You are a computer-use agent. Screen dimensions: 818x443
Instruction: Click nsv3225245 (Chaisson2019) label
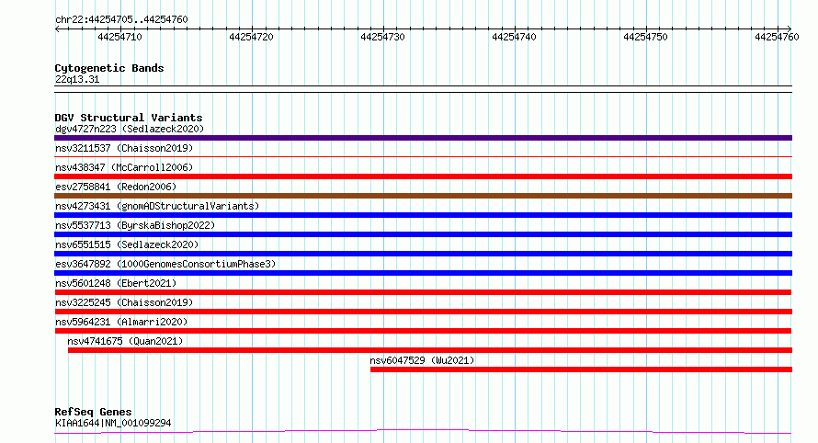point(124,302)
